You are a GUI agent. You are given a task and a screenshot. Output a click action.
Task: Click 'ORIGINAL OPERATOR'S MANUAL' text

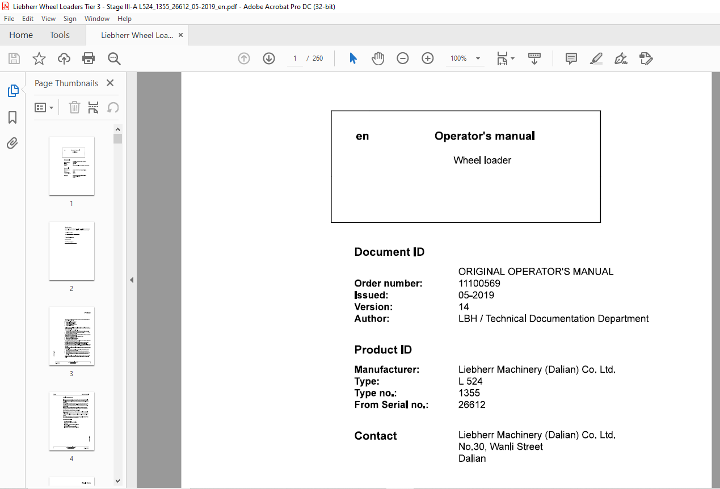coord(536,271)
